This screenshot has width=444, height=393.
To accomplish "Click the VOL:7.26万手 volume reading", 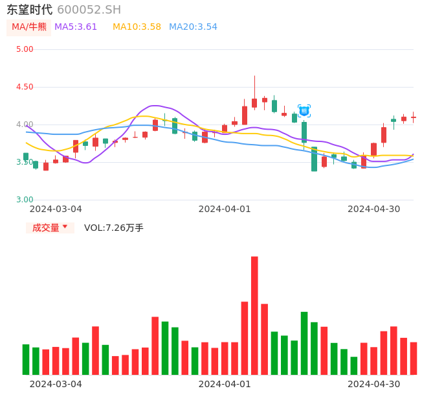I will point(114,228).
